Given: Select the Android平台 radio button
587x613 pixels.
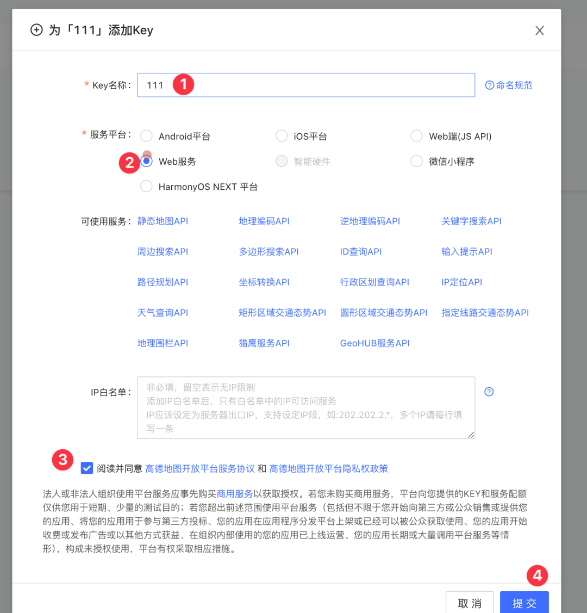Looking at the screenshot, I should 146,136.
